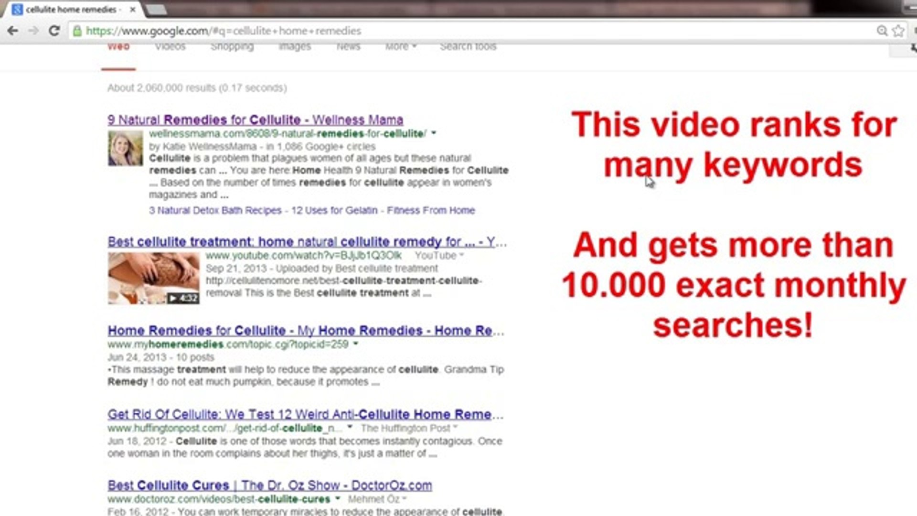Viewport: 917px width, 516px height.
Task: Click the browser back arrow
Action: (x=13, y=31)
